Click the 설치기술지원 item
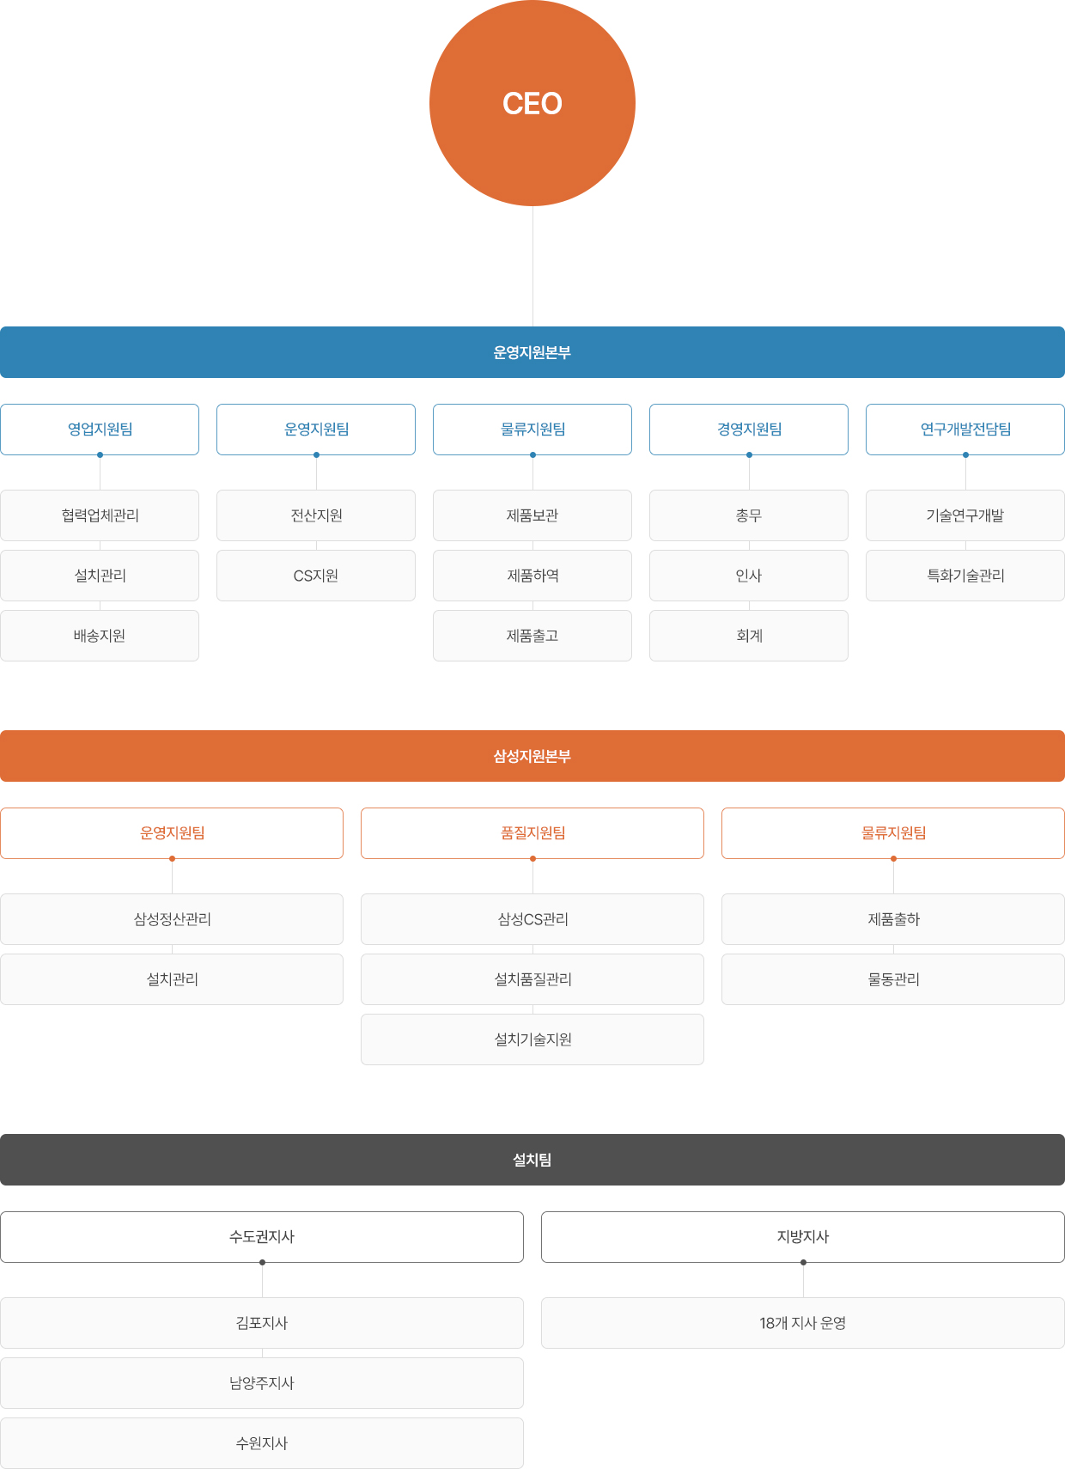 [x=532, y=1039]
